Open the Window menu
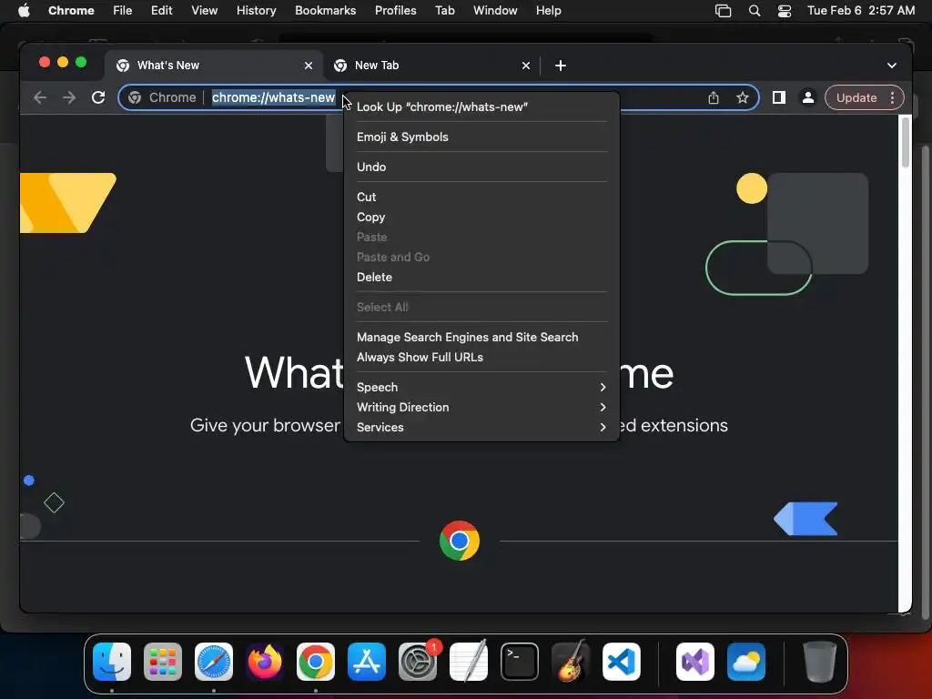Screen dimensions: 932x699 pos(495,11)
